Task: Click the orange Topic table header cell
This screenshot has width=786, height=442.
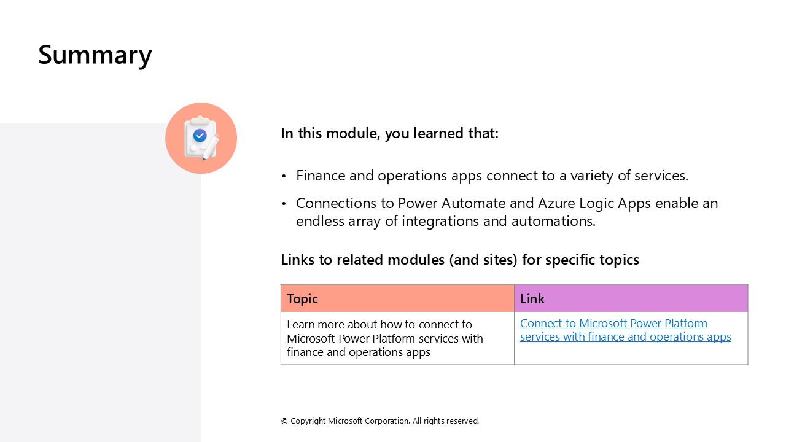Action: (x=397, y=299)
